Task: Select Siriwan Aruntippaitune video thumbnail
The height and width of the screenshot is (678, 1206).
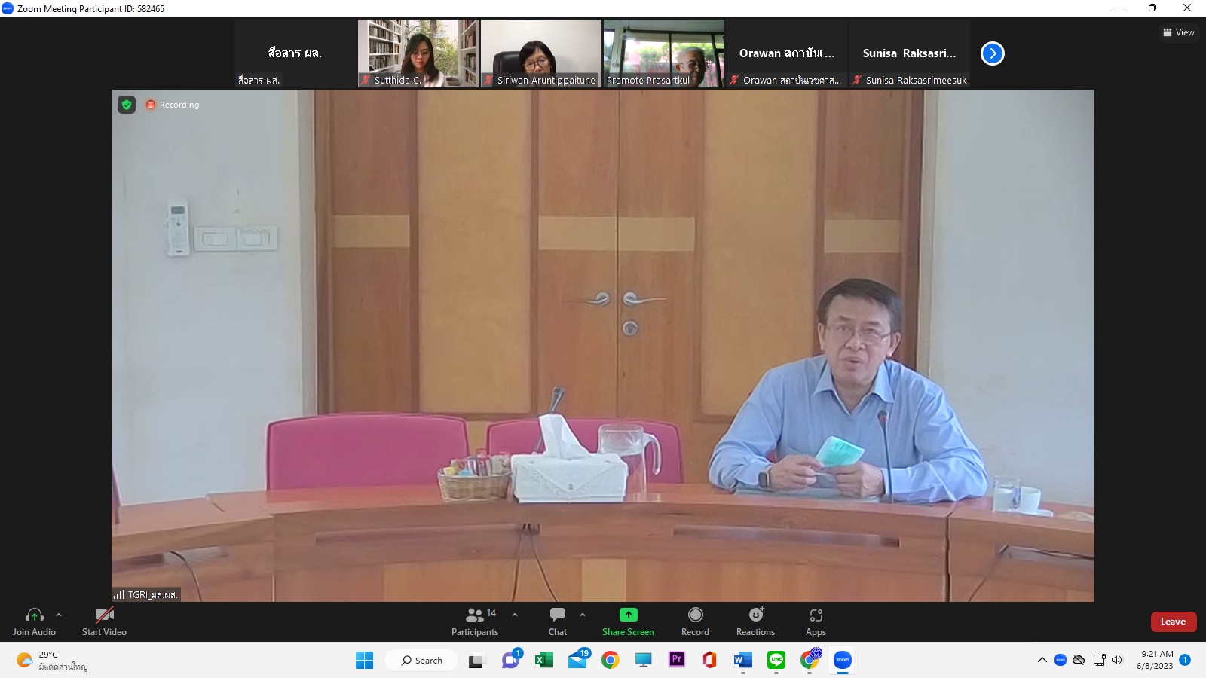Action: pyautogui.click(x=541, y=53)
